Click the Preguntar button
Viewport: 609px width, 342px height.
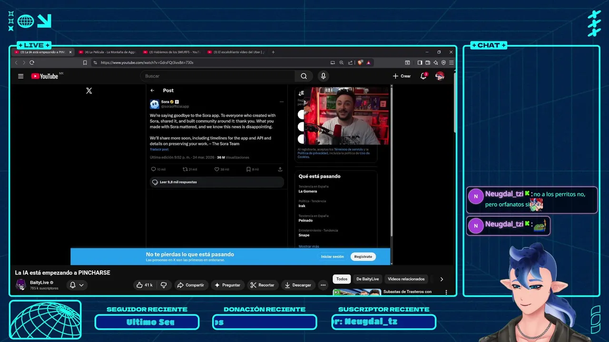[x=227, y=285]
